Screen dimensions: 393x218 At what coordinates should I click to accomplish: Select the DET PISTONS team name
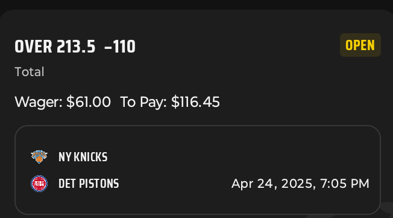89,184
